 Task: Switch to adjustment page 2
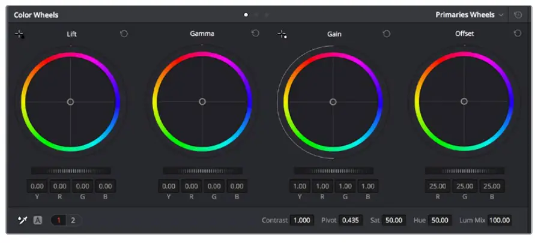tap(73, 220)
